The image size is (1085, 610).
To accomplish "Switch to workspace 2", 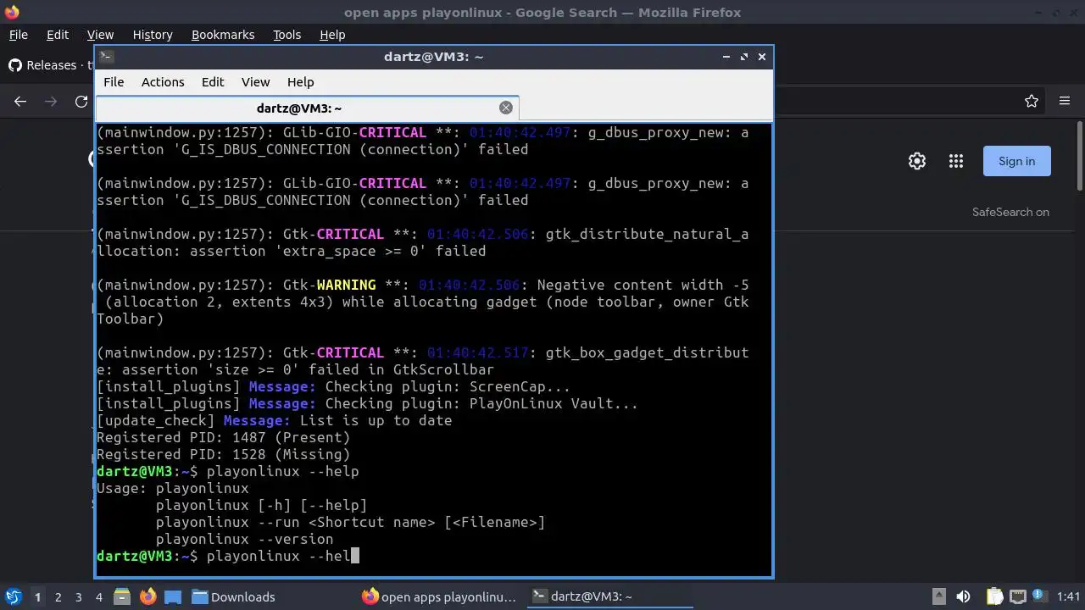I will 58,597.
